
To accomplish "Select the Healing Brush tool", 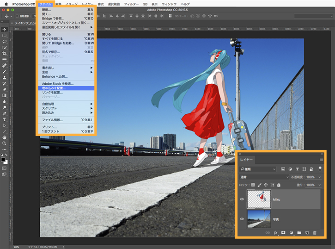I will 5,65.
